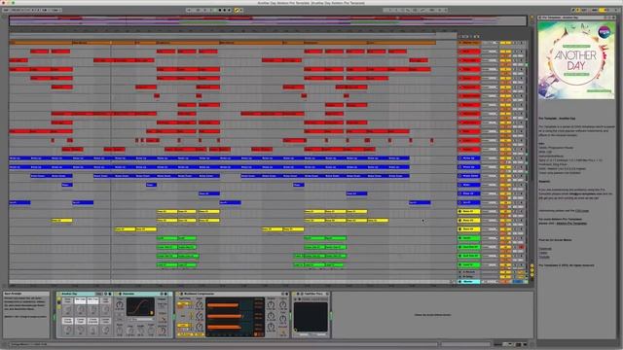The image size is (623, 350).
Task: Toggle the Info View show/hide button bottom-left
Action: click(5, 344)
